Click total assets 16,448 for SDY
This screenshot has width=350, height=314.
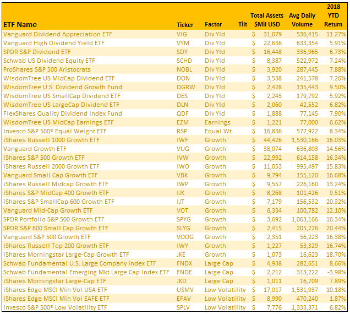pyautogui.click(x=272, y=52)
